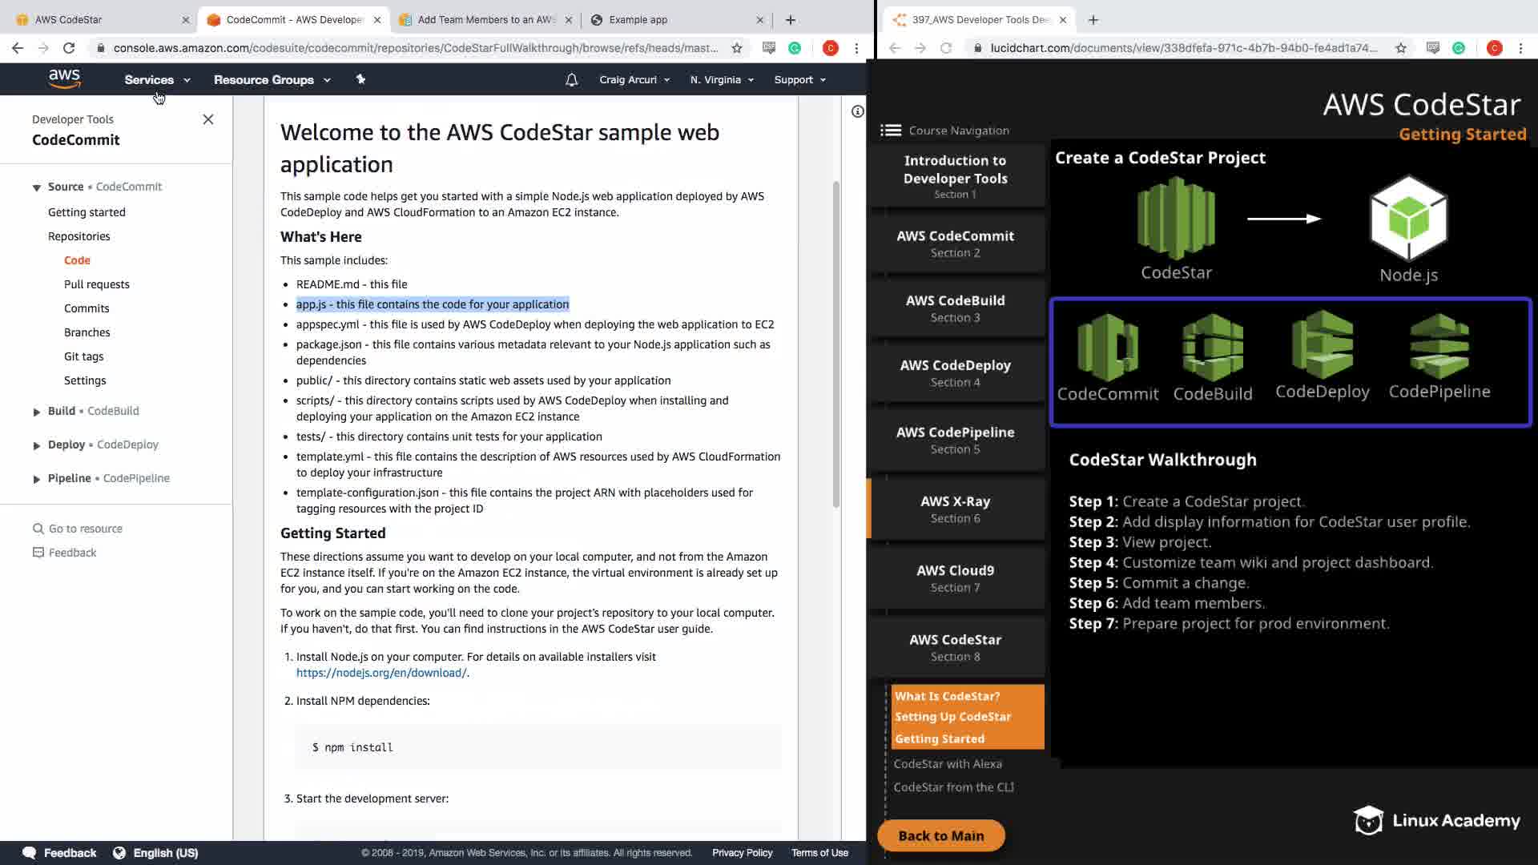Click the Course Navigation list icon

click(x=890, y=131)
